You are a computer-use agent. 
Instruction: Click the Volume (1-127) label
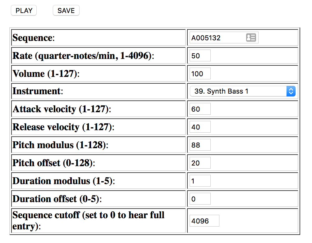tap(46, 74)
